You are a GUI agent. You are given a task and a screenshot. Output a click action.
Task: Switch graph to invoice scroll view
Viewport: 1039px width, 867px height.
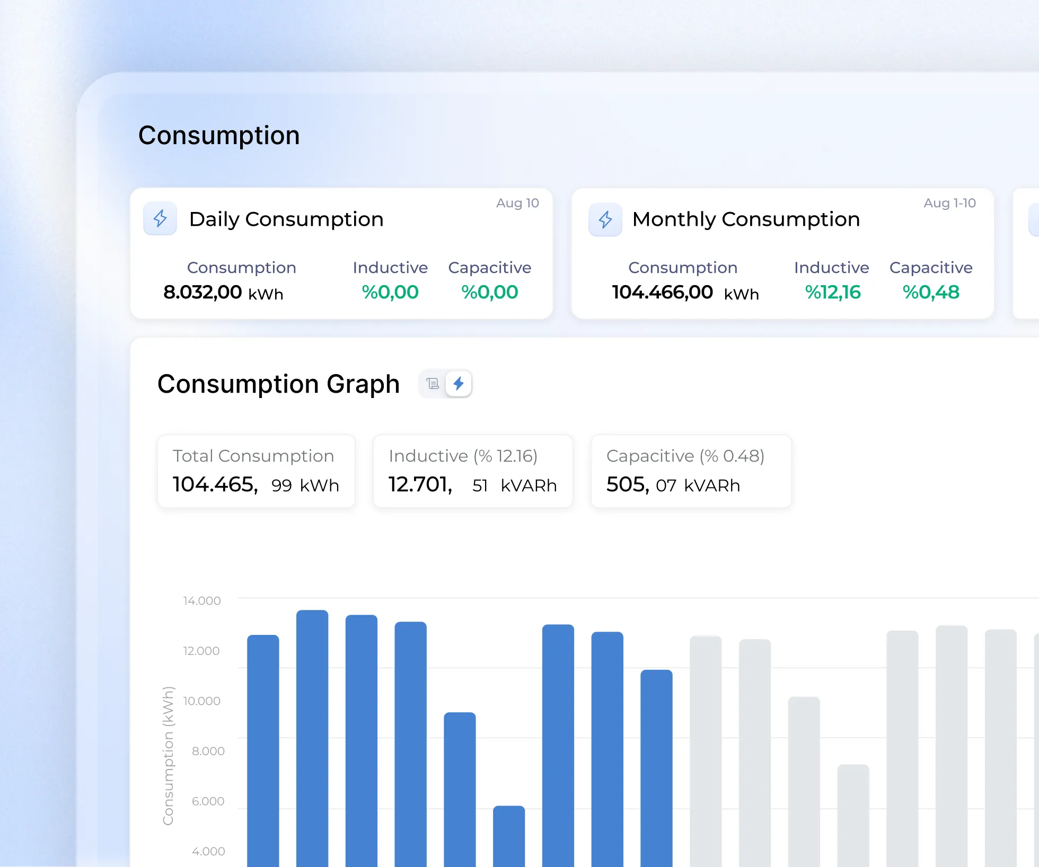pos(433,384)
